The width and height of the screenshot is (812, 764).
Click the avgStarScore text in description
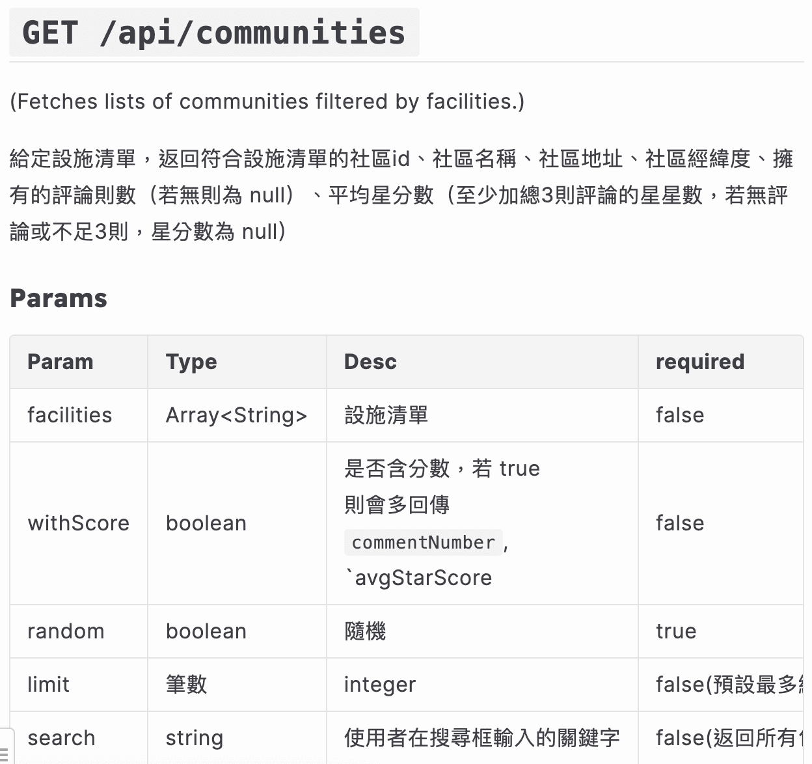coord(423,578)
